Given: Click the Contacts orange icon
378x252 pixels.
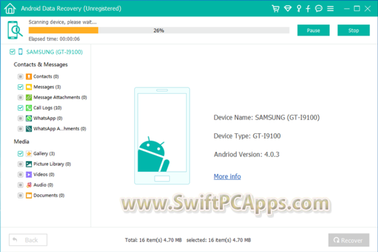Looking at the screenshot, I should 29,77.
